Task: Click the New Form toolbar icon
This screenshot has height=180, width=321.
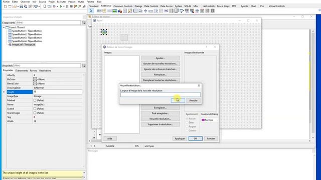Action: (10, 6)
